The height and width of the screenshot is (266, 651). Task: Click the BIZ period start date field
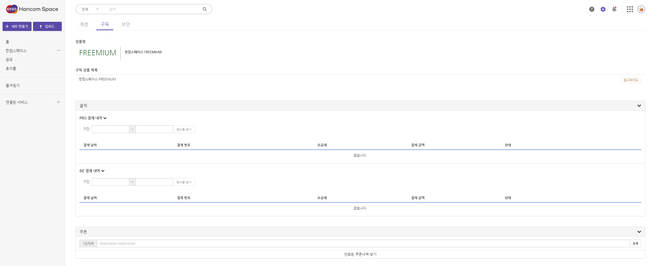click(x=110, y=182)
